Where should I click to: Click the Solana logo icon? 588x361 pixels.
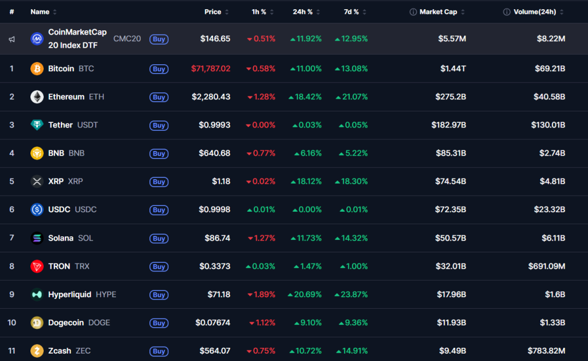pyautogui.click(x=37, y=238)
